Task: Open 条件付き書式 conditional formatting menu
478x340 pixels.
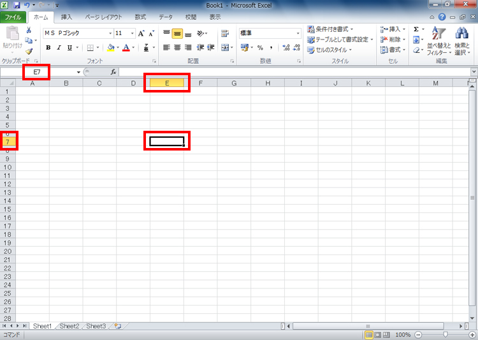Action: [x=330, y=29]
